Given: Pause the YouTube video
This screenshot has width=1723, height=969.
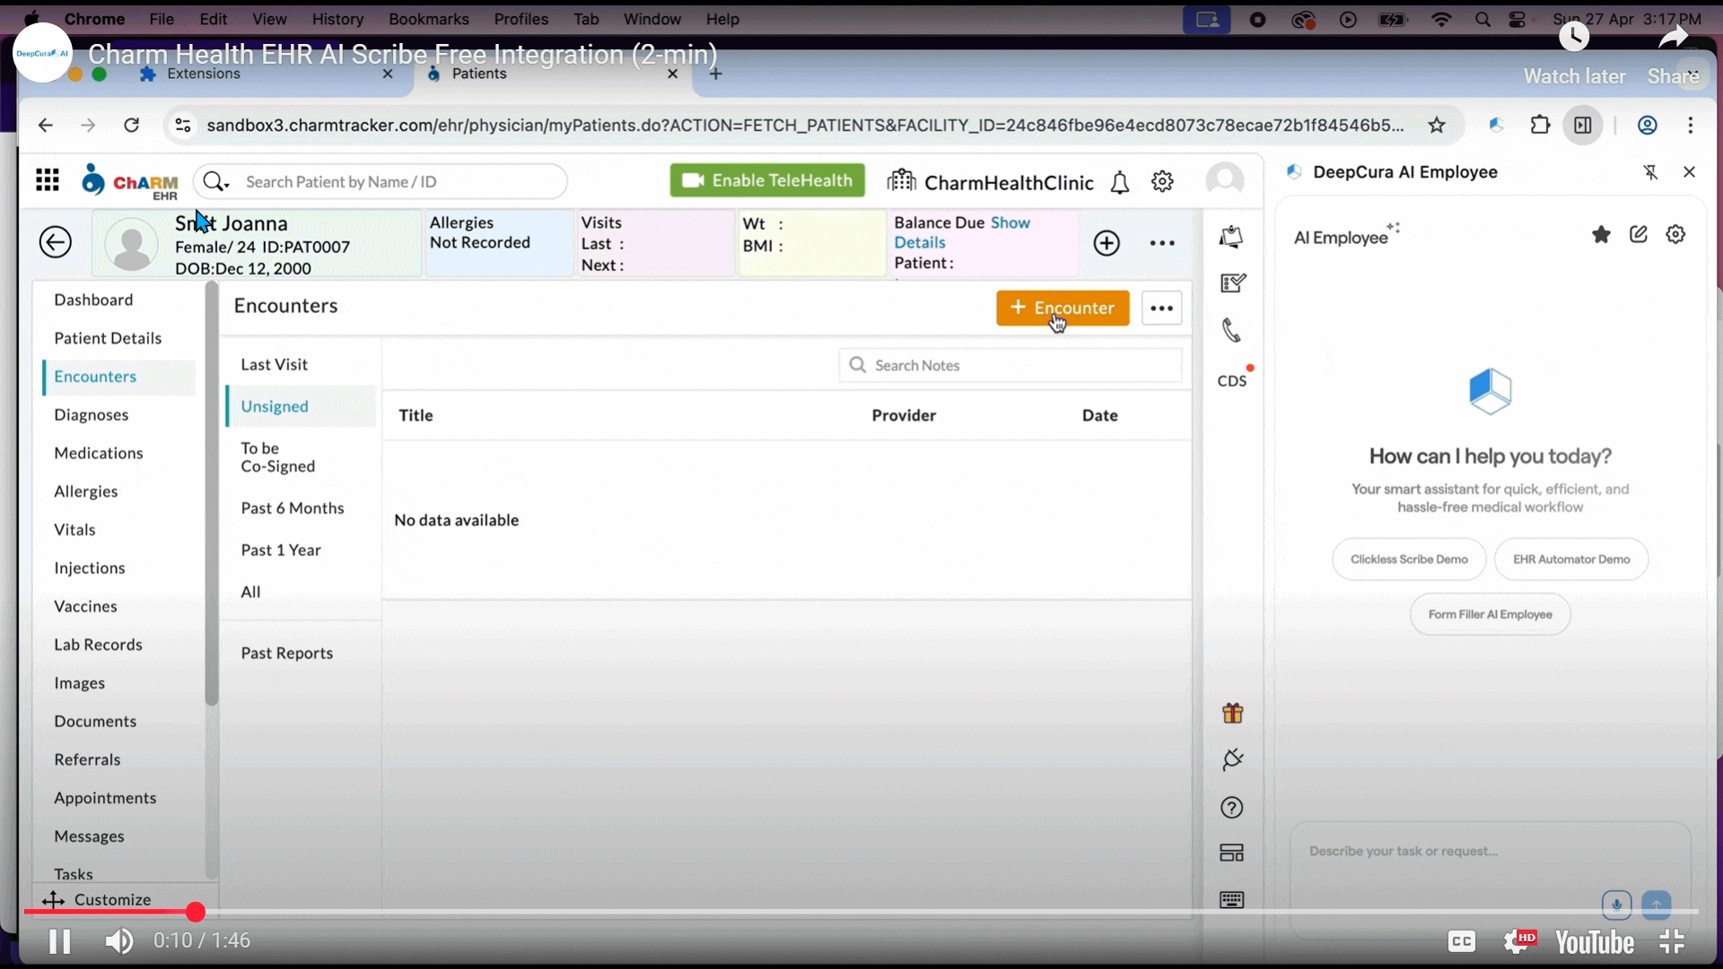Looking at the screenshot, I should click(x=60, y=941).
